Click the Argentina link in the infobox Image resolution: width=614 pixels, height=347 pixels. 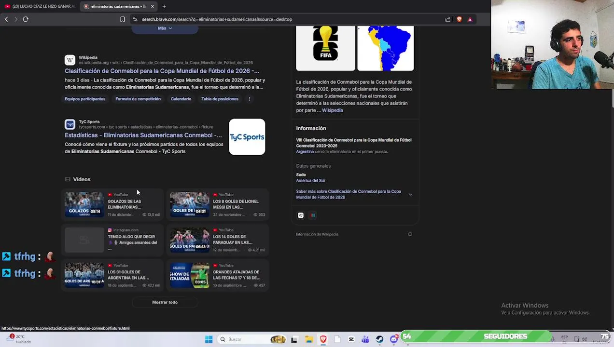pos(305,152)
